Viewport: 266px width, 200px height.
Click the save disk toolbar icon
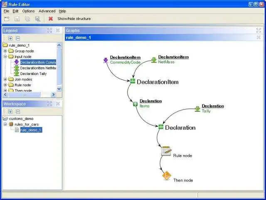coord(17,19)
